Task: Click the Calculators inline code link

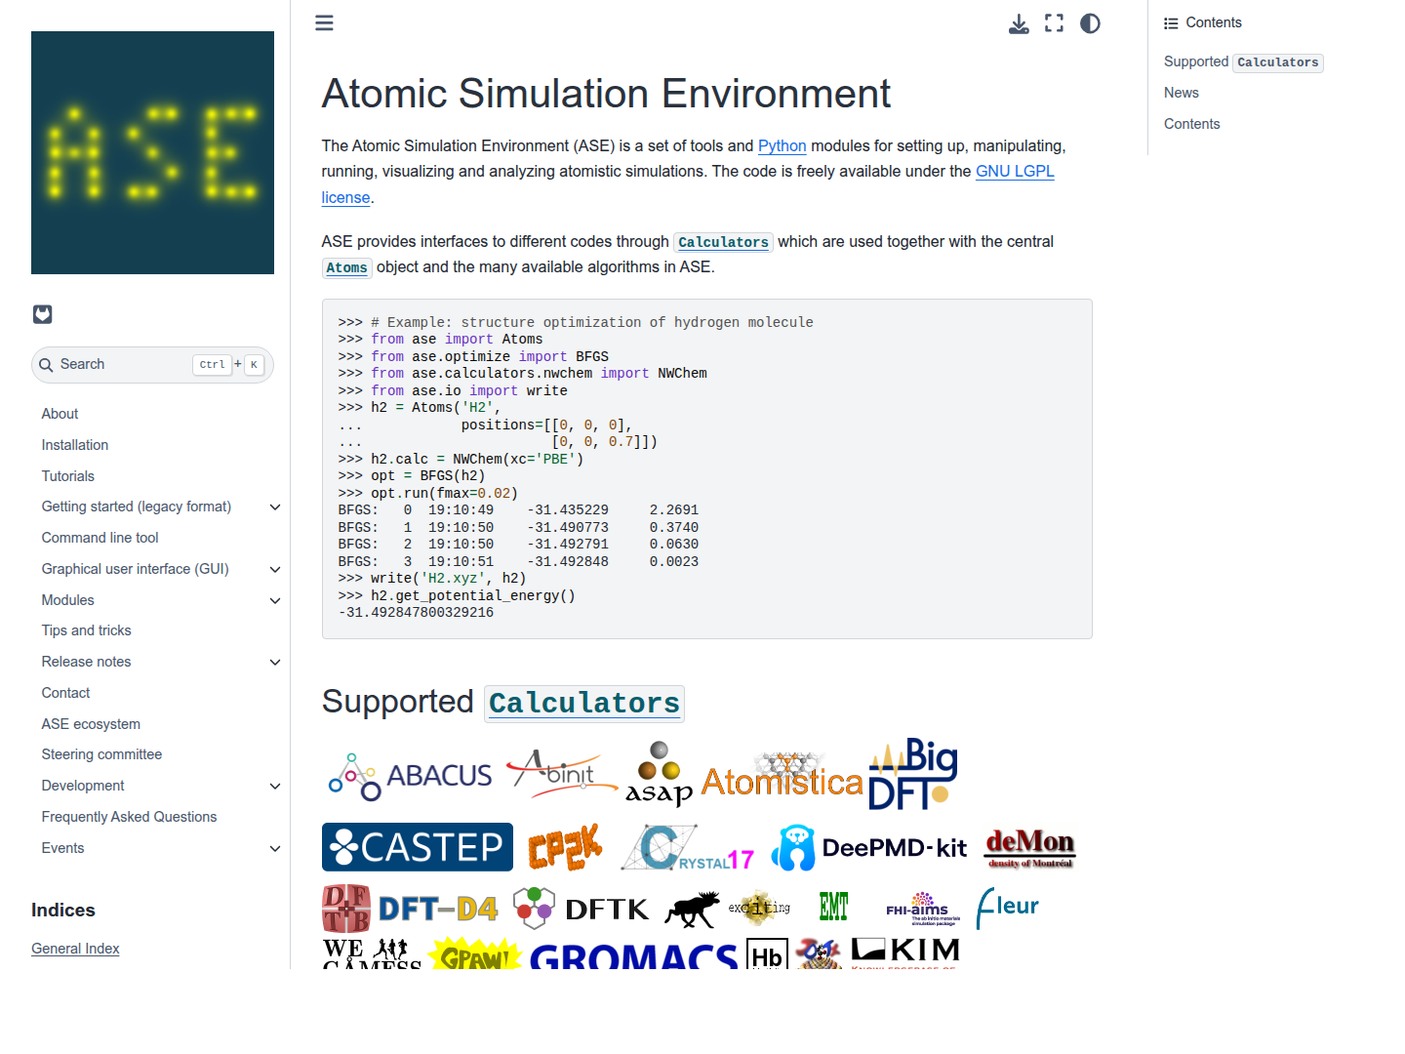Action: point(724,242)
